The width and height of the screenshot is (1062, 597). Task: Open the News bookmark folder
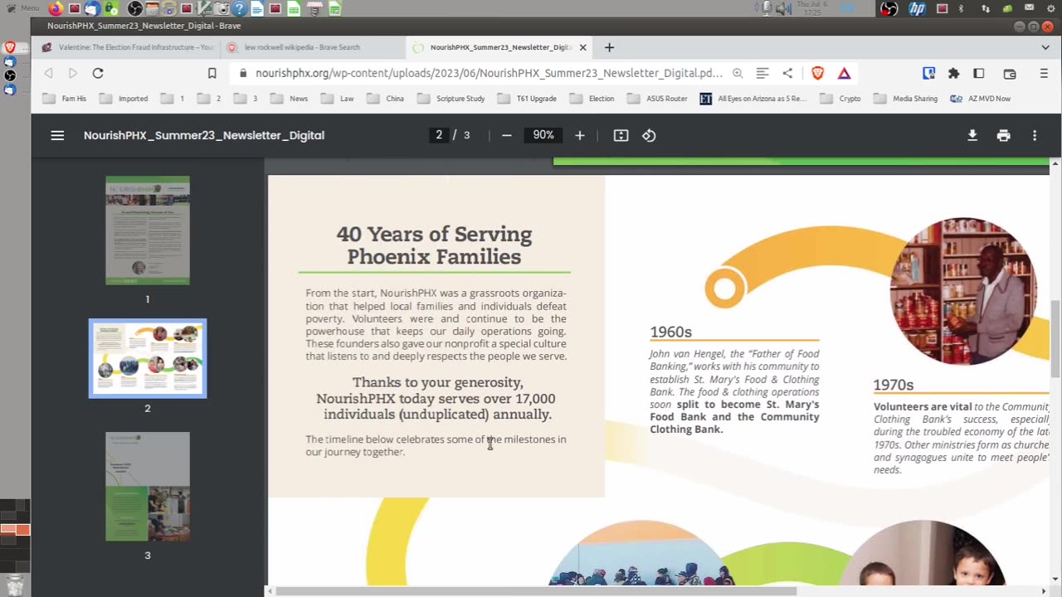(x=289, y=99)
